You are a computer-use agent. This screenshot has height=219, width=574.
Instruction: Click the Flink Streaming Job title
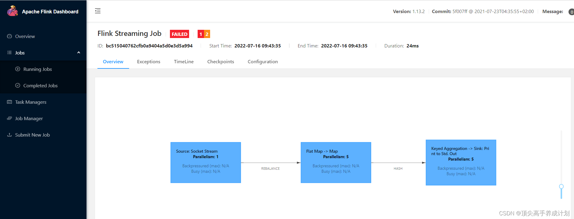pyautogui.click(x=129, y=33)
